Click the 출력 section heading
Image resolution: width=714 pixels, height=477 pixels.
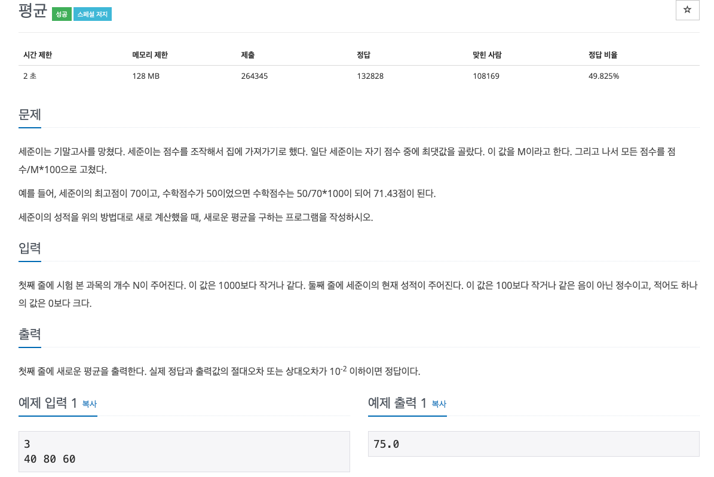tap(29, 335)
